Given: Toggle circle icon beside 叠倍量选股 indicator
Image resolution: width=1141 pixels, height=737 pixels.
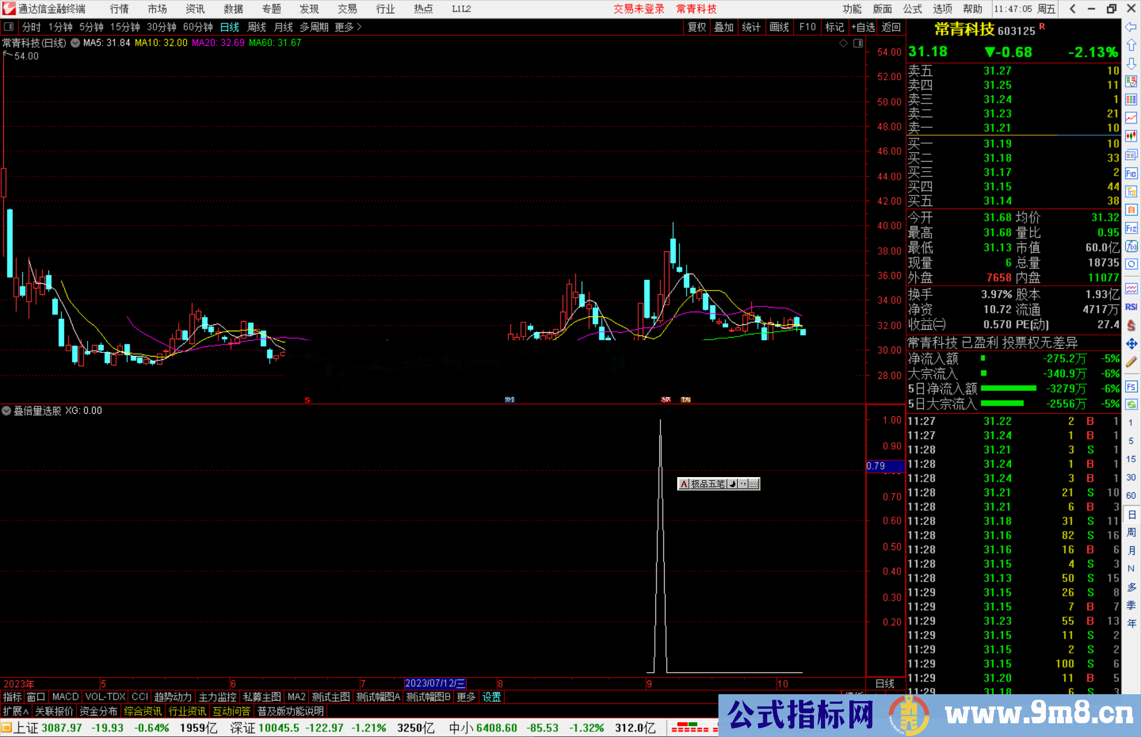Looking at the screenshot, I should coord(6,411).
